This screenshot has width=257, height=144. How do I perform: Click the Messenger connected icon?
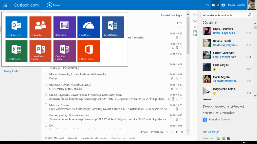tap(223, 138)
